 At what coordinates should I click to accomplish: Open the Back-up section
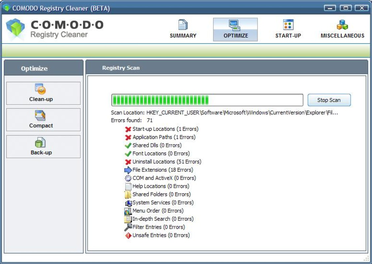pos(43,147)
